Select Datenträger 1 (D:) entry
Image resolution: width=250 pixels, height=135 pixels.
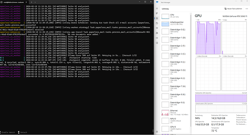pyautogui.click(x=175, y=40)
